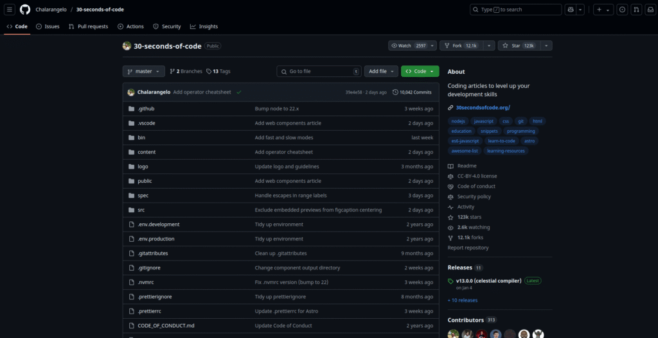Viewport: 658px width, 338px height.
Task: Open the Pull requests tab
Action: tap(89, 26)
